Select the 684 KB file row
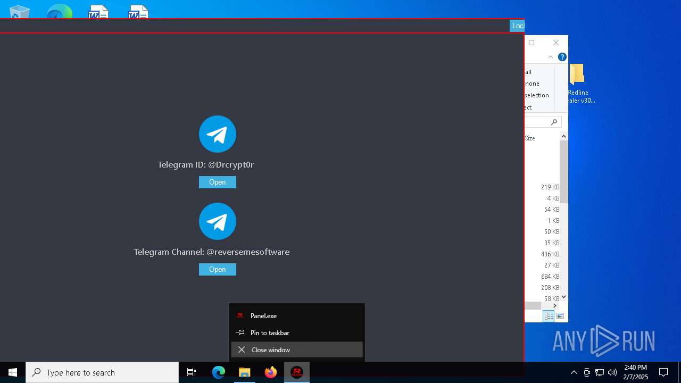Screen dimensions: 681x383 tap(542, 277)
